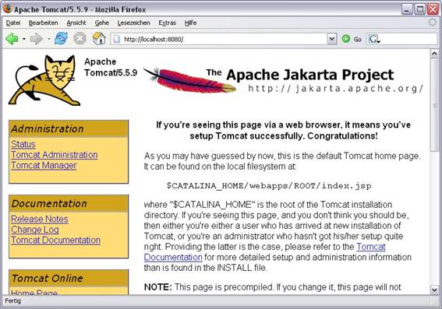The width and height of the screenshot is (442, 309).
Task: Click the green Back arrow button
Action: point(12,39)
